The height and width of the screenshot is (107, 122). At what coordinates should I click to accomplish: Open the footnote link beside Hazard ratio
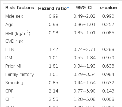(x=68, y=7)
